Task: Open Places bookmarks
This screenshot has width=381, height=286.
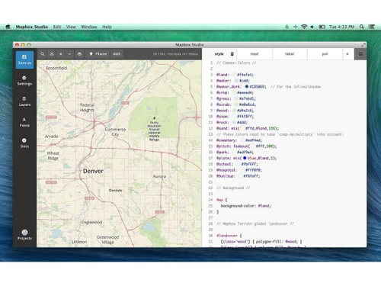Action: 98,54
